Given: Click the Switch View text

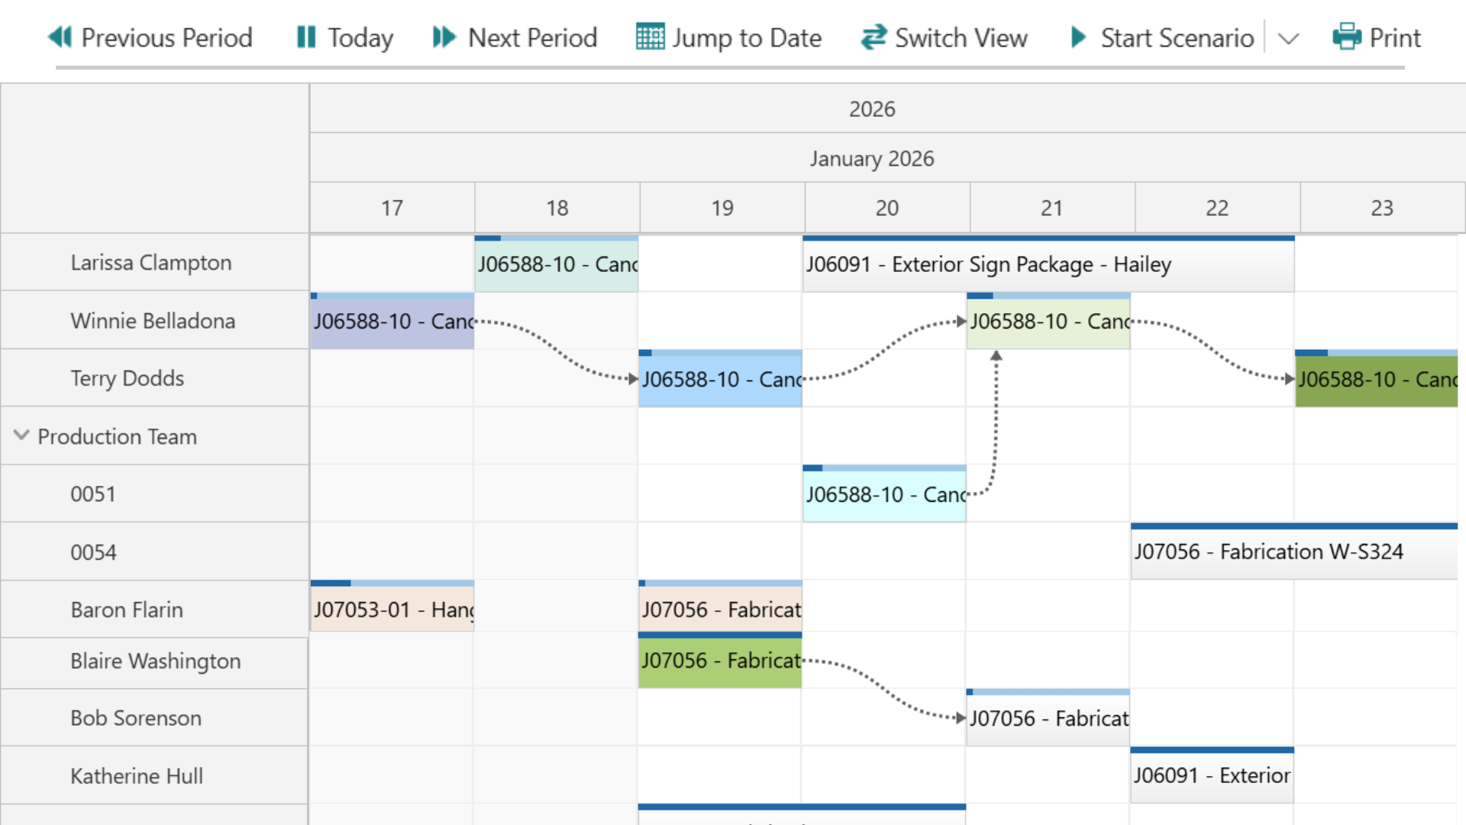Looking at the screenshot, I should coord(961,37).
